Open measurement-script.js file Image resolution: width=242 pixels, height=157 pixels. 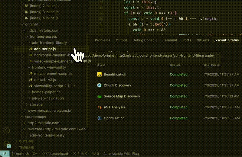53,73
